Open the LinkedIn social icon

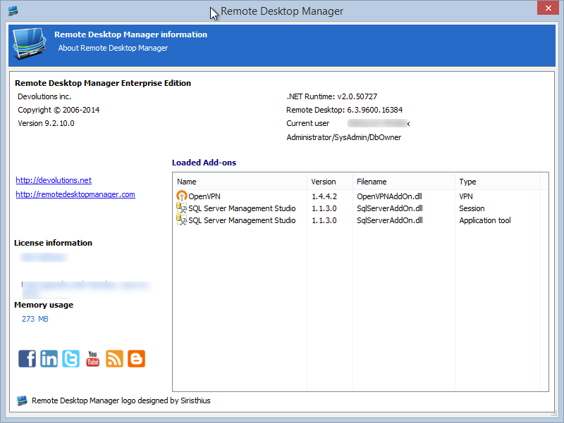click(x=49, y=358)
